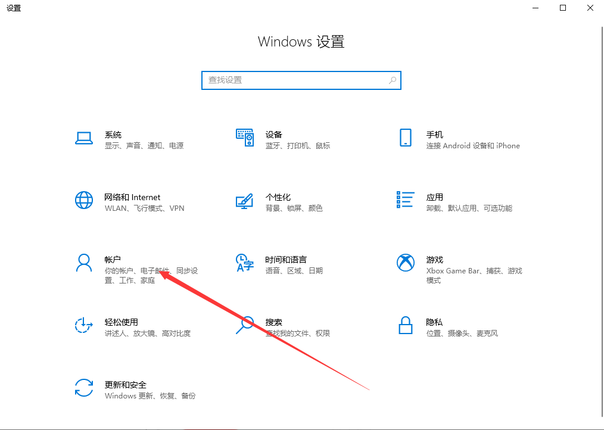604x430 pixels.
Task: Select the 帐户 person icon
Action: pyautogui.click(x=84, y=263)
